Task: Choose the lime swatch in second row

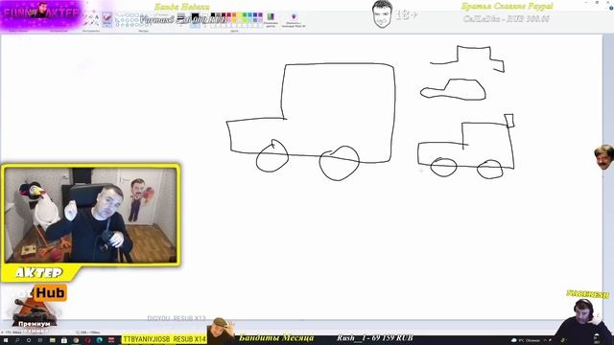Action: [x=245, y=20]
